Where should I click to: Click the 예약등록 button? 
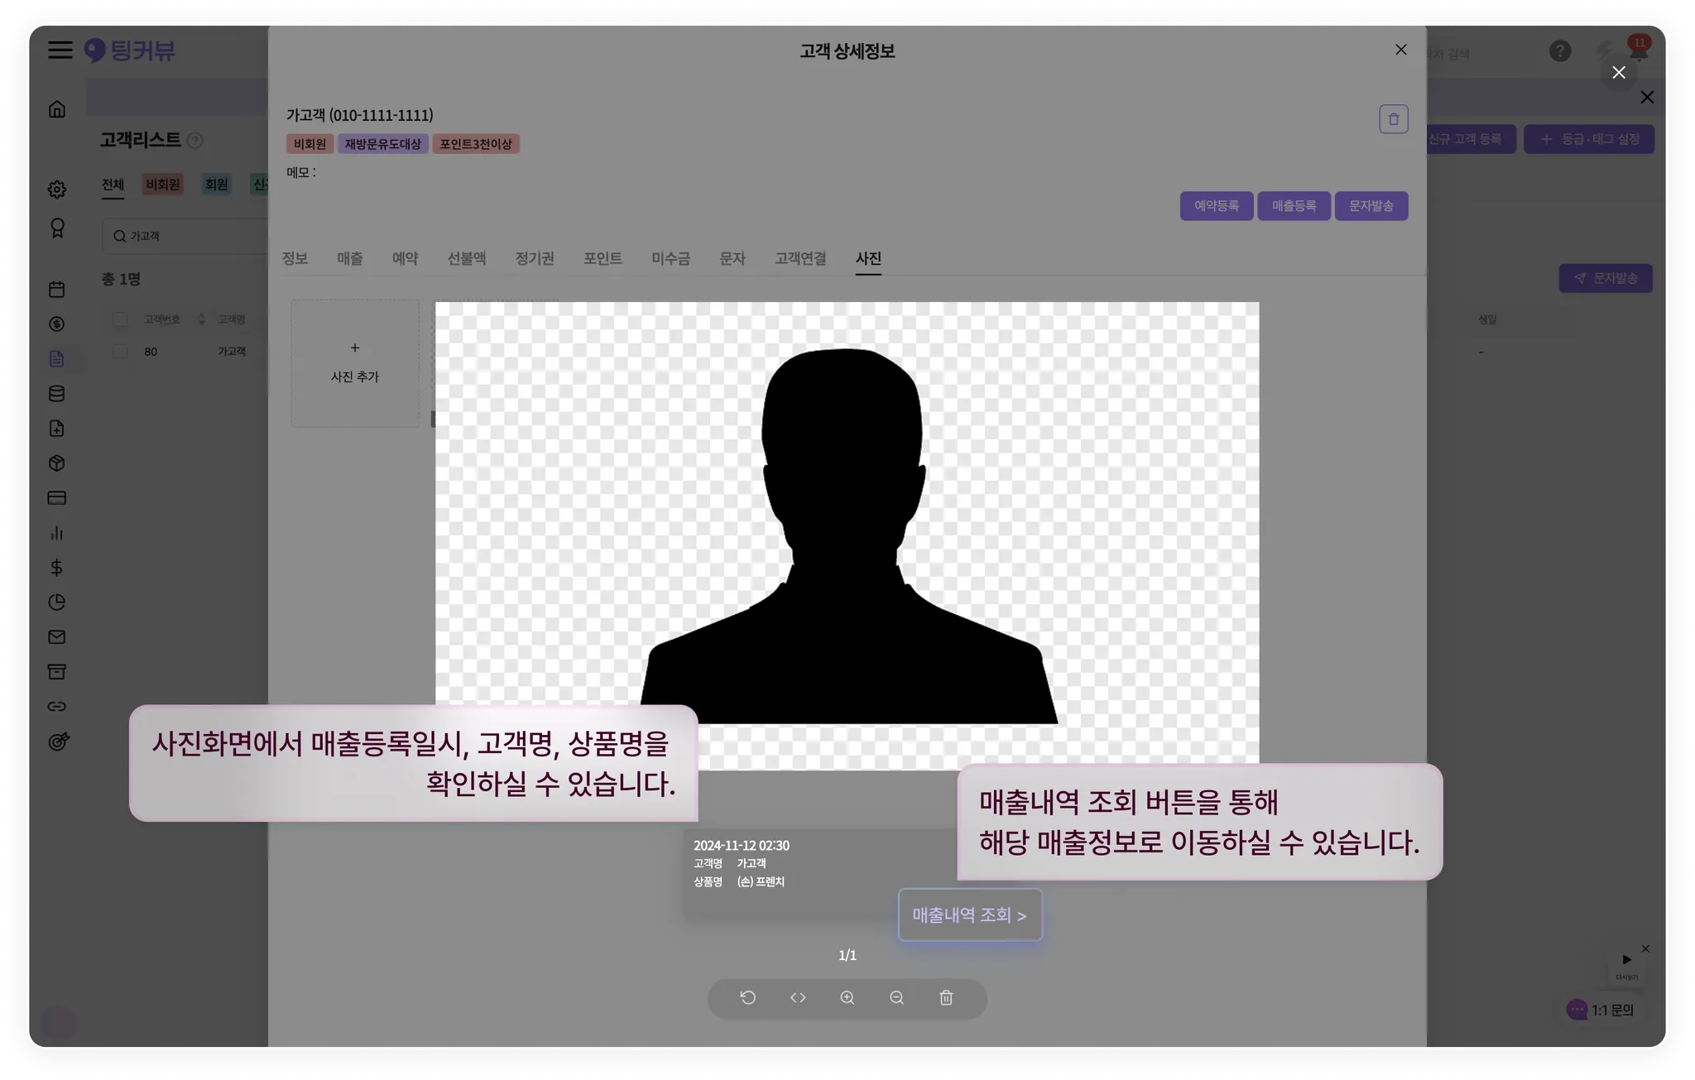point(1216,206)
